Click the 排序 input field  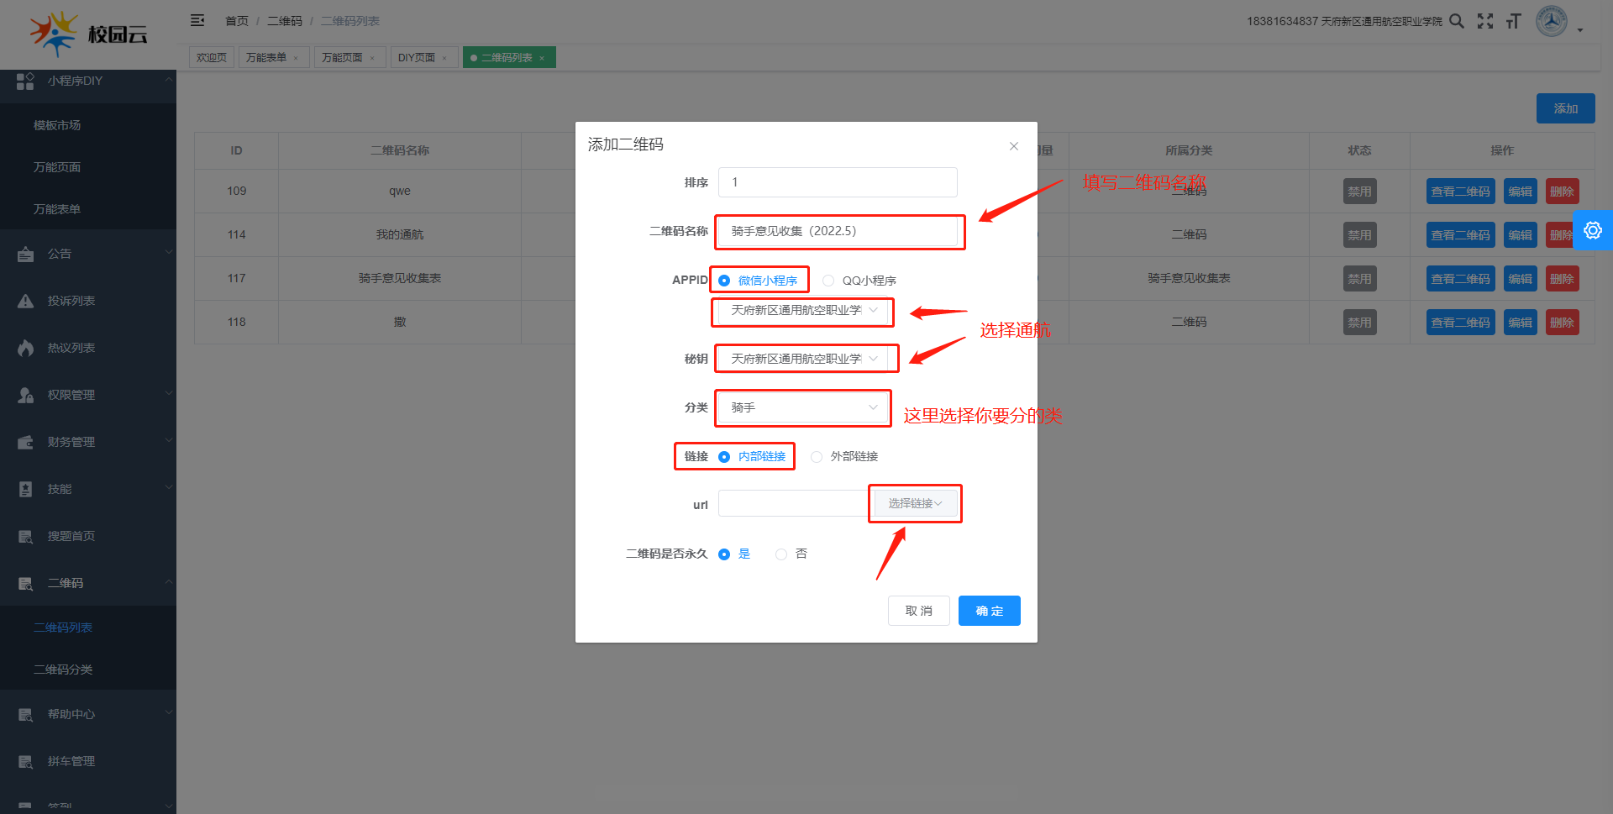click(838, 182)
